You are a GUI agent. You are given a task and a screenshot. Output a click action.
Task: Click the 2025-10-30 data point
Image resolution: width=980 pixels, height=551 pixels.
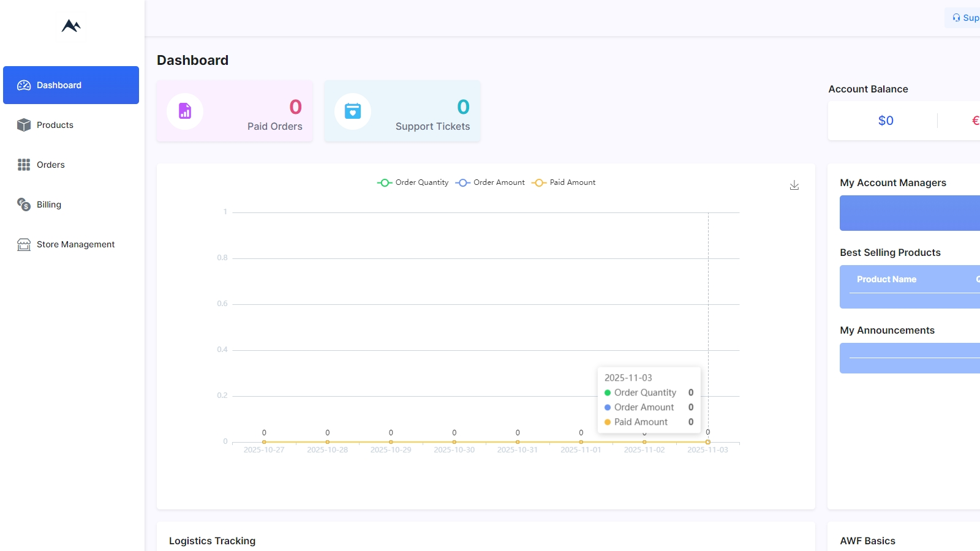(x=454, y=441)
